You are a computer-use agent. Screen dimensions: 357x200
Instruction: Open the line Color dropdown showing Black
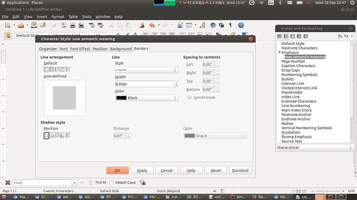[146, 98]
